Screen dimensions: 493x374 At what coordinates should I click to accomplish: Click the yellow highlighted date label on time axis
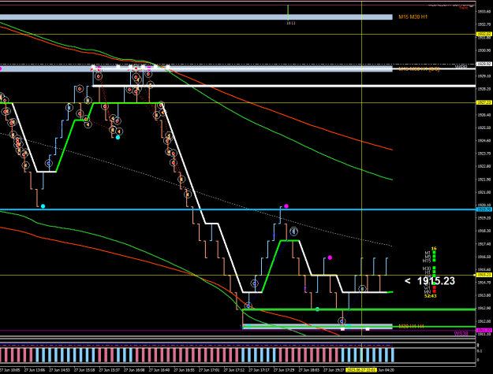click(361, 370)
